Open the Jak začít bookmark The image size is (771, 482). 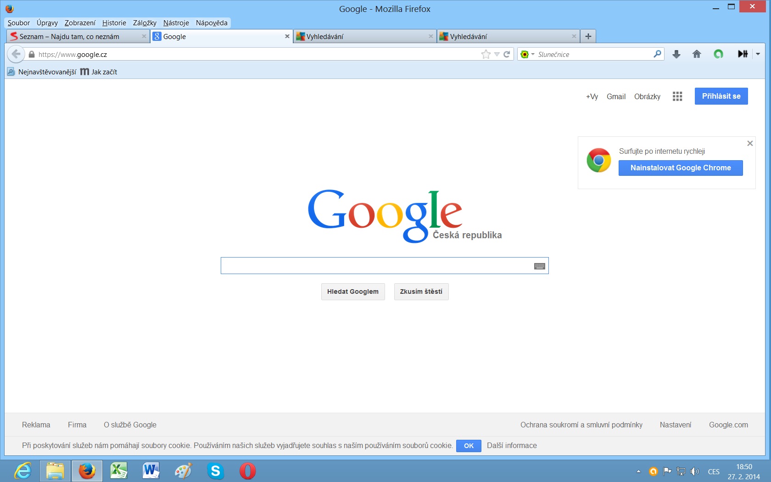pyautogui.click(x=99, y=72)
